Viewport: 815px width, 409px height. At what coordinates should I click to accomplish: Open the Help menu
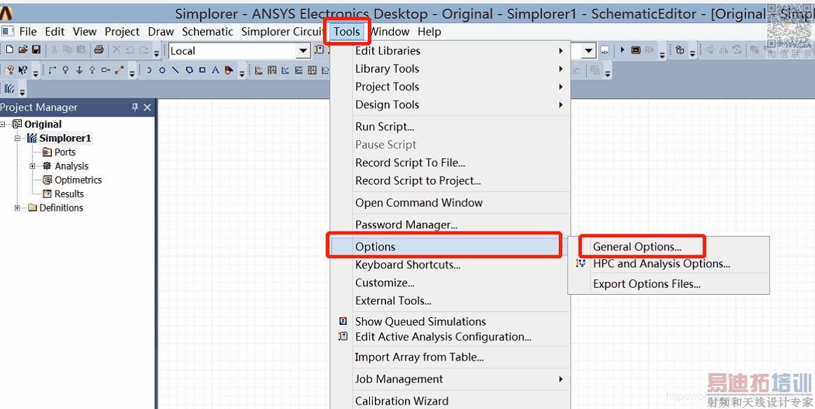tap(429, 32)
